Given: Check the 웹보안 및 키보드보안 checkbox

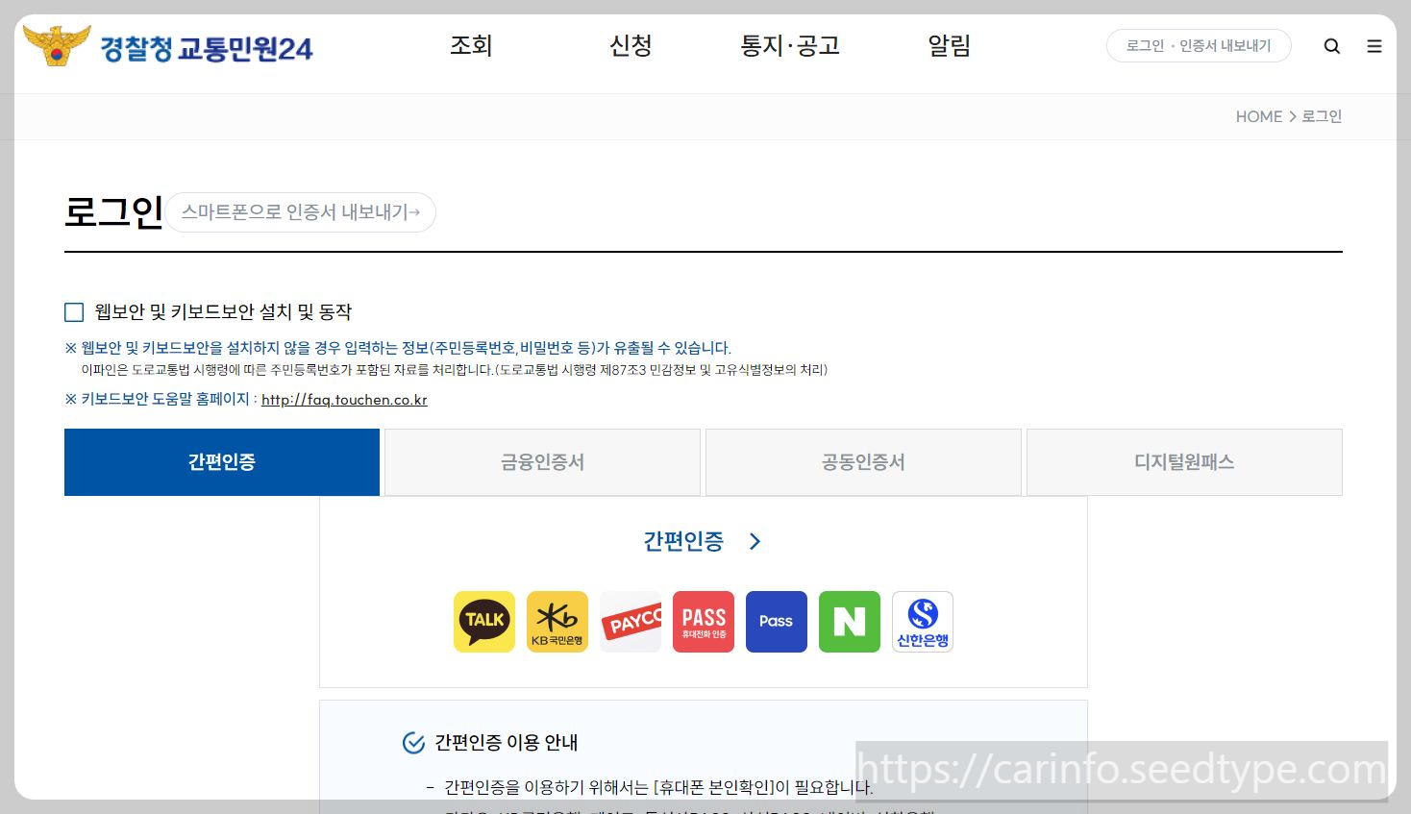Looking at the screenshot, I should 74,310.
